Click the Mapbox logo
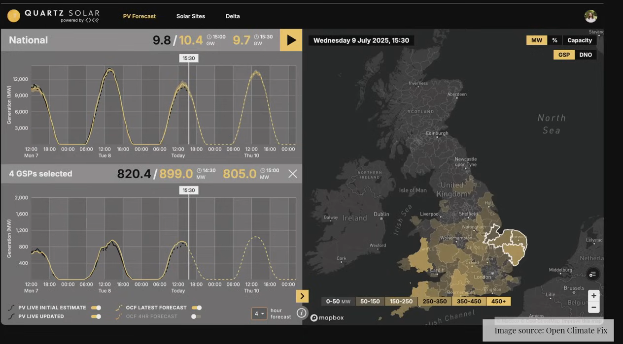623x344 pixels. coord(327,317)
